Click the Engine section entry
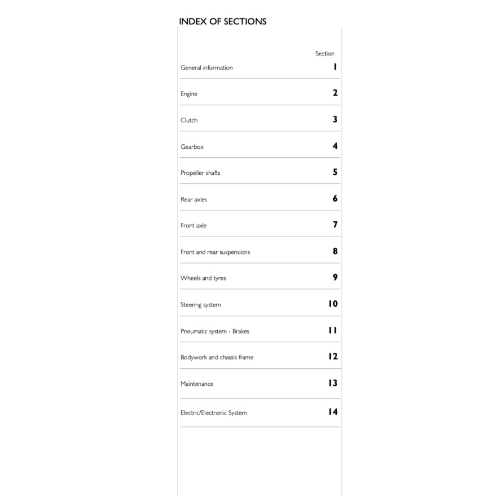The height and width of the screenshot is (504, 504). 189,94
